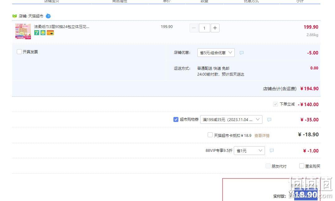335x201 pixels.
Task: Open the 满199减35元 coupon dropdown
Action: click(x=231, y=119)
